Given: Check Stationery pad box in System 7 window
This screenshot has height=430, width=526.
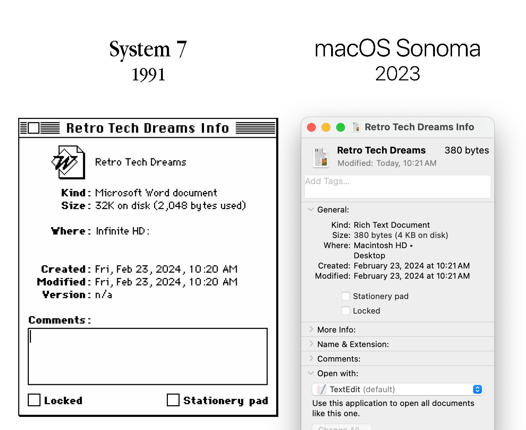Looking at the screenshot, I should 173,400.
